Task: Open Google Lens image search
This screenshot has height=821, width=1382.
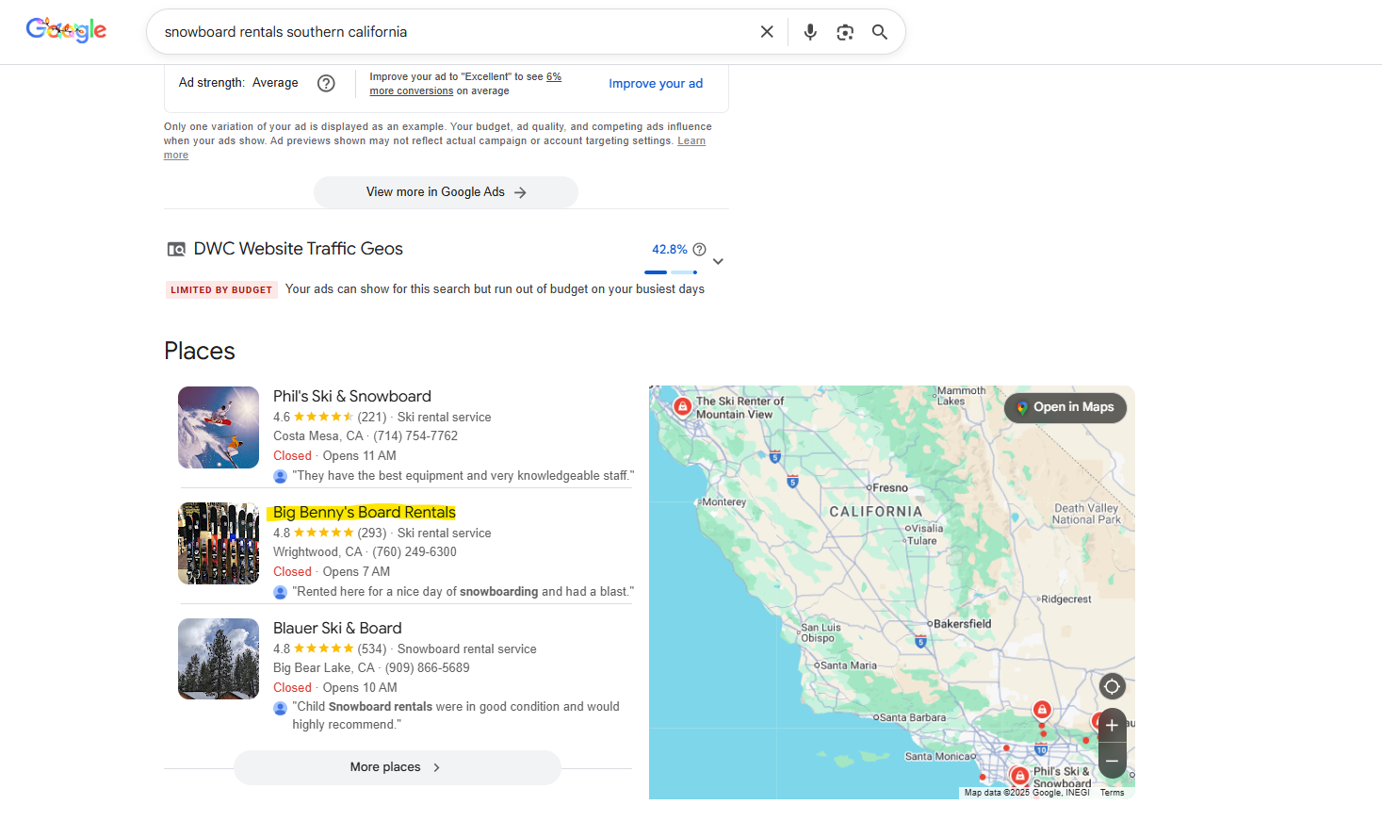Action: [845, 32]
